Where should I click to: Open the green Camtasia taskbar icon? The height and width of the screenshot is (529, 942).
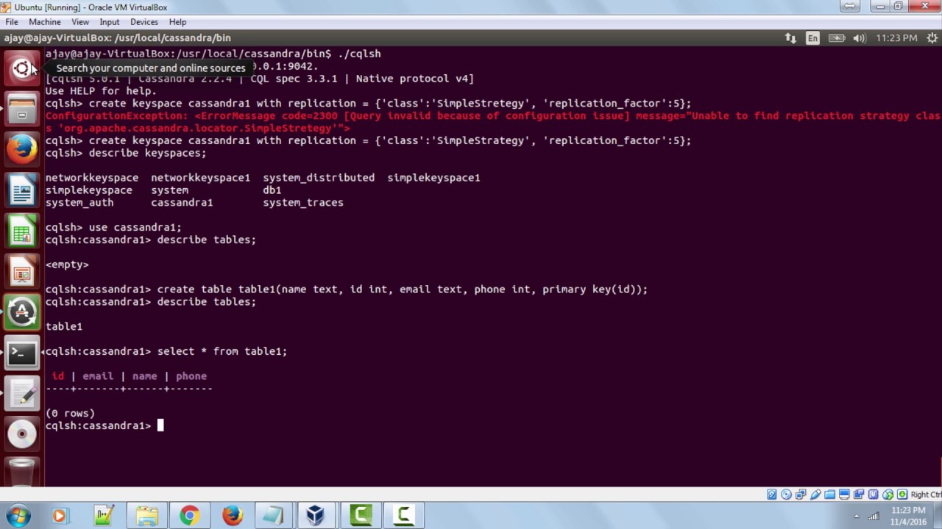click(x=360, y=516)
